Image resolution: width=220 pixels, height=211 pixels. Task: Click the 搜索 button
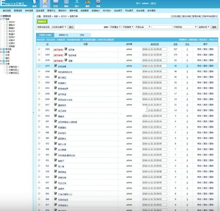click(x=214, y=27)
